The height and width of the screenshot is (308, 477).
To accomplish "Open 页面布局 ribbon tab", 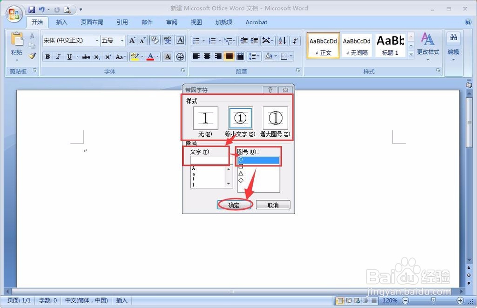I will click(92, 22).
